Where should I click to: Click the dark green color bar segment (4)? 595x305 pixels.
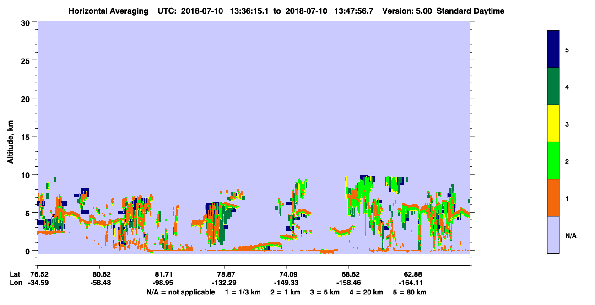click(x=553, y=86)
